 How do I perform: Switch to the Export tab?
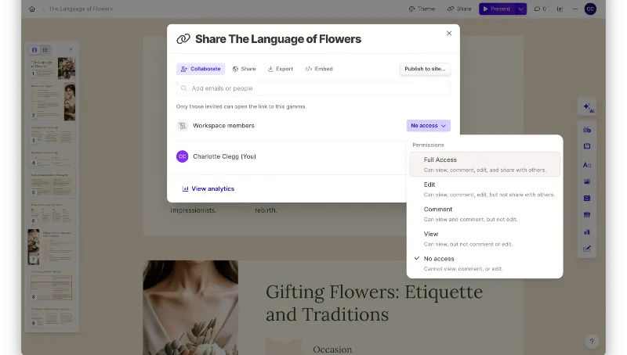point(280,69)
